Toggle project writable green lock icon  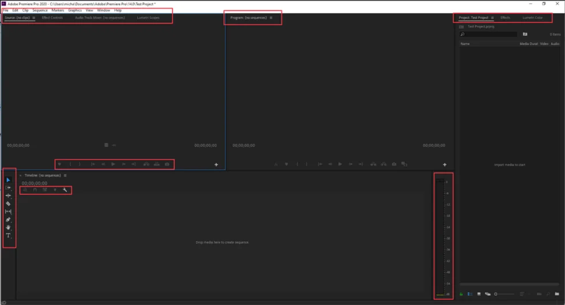pos(461,294)
